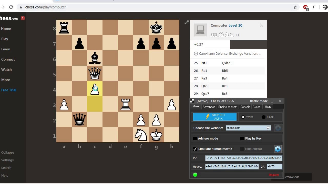
Task: Toggle the Hide cursor checkbox
Action: coord(242,149)
